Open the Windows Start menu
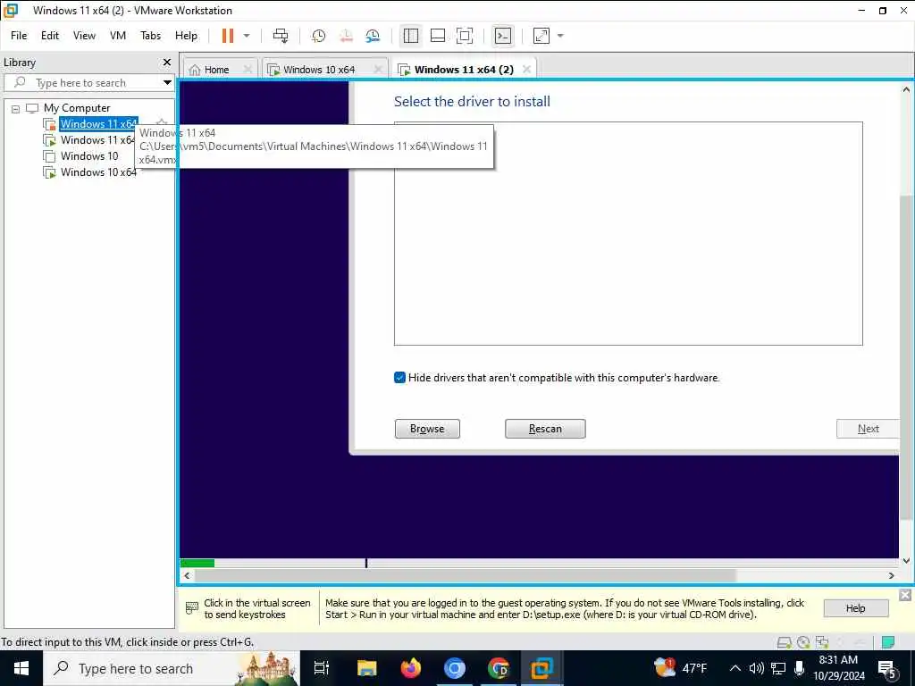915x686 pixels. tap(21, 668)
